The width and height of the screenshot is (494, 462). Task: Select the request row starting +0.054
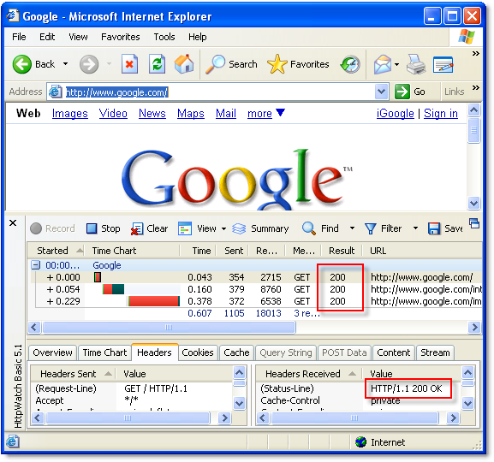click(x=258, y=289)
